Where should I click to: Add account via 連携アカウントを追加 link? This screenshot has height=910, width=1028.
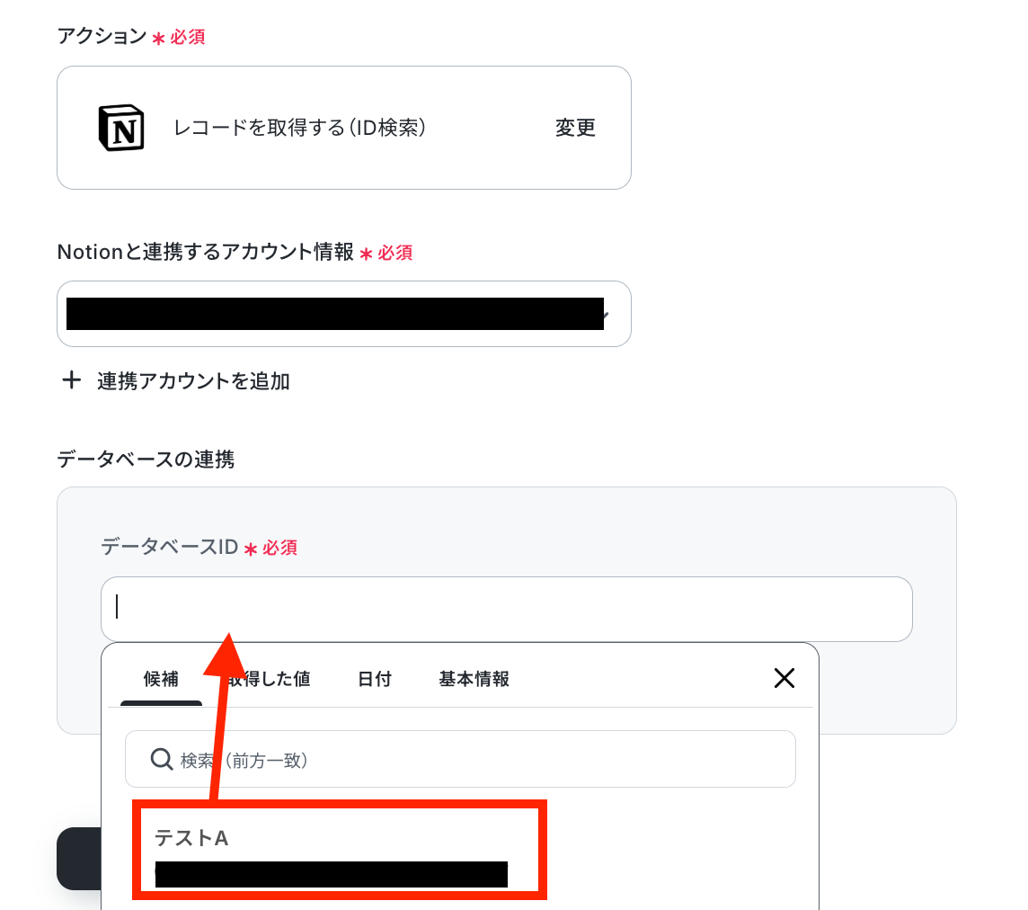coord(193,380)
